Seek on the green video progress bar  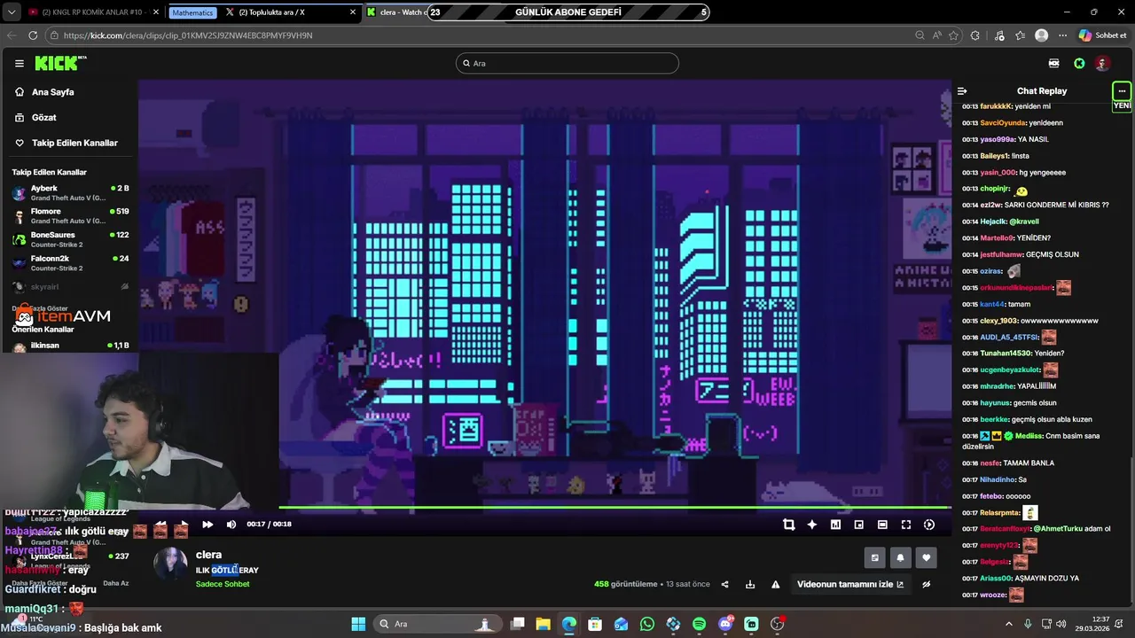tap(614, 508)
